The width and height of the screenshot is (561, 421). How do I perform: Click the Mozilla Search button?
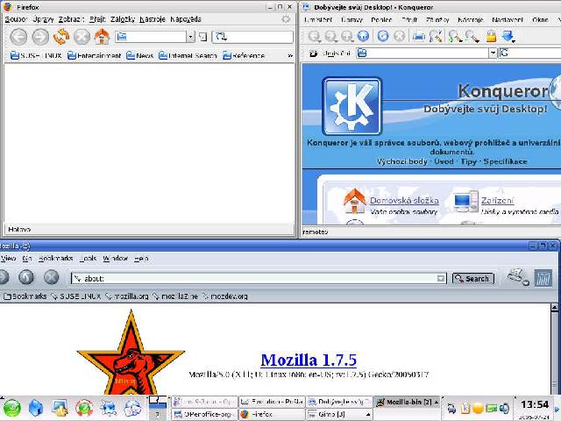473,279
